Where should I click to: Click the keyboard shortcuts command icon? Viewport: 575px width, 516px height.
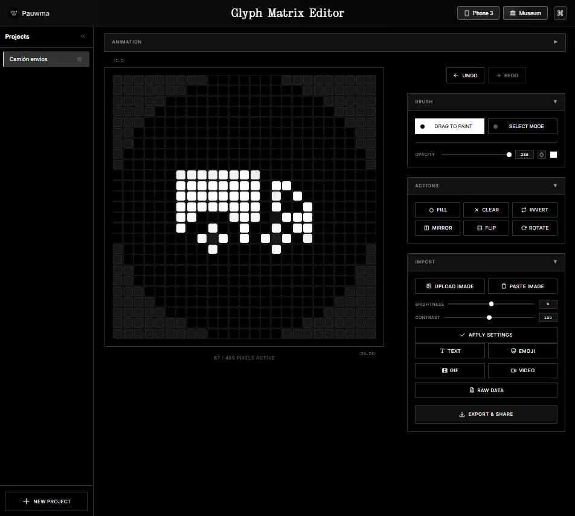tap(560, 13)
